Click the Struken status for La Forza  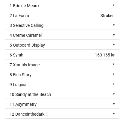tap(107, 16)
